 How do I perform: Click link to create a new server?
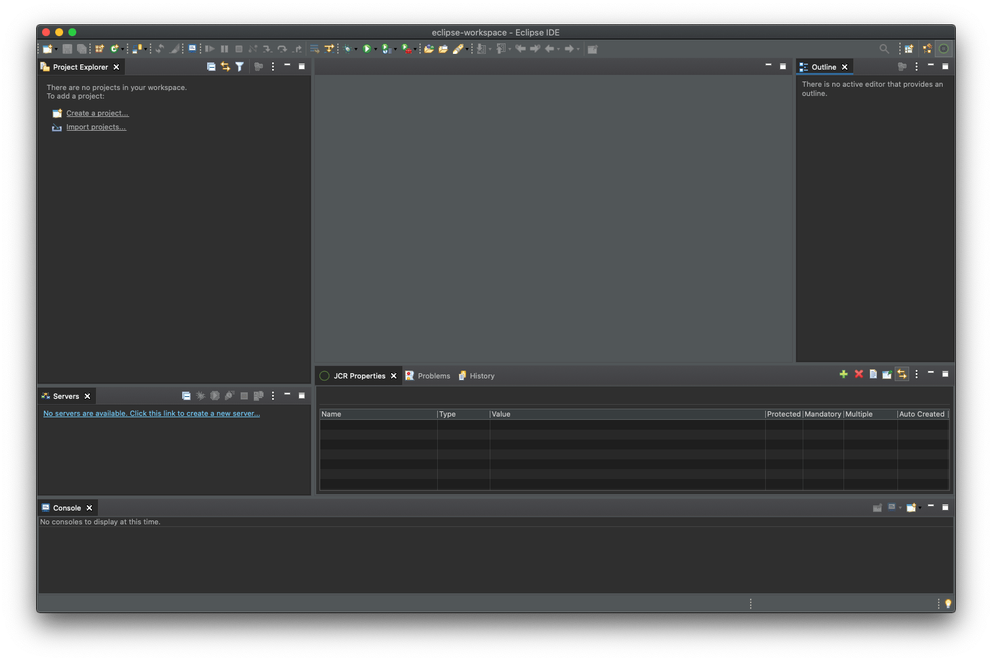151,413
